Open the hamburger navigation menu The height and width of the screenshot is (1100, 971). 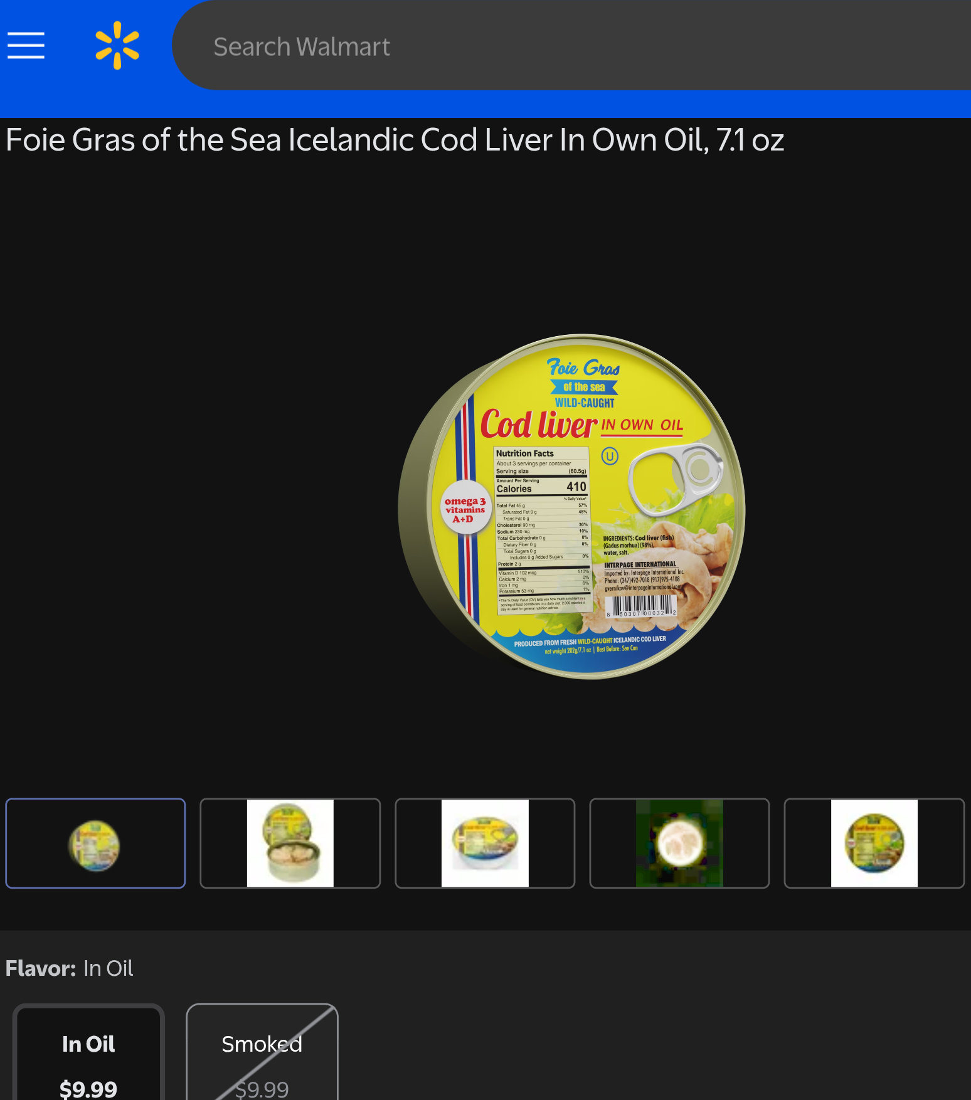click(26, 46)
